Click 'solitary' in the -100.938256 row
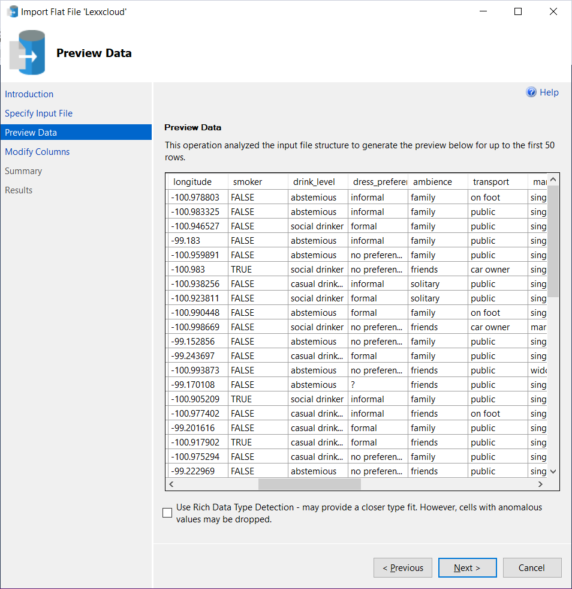This screenshot has height=589, width=572. [438, 283]
